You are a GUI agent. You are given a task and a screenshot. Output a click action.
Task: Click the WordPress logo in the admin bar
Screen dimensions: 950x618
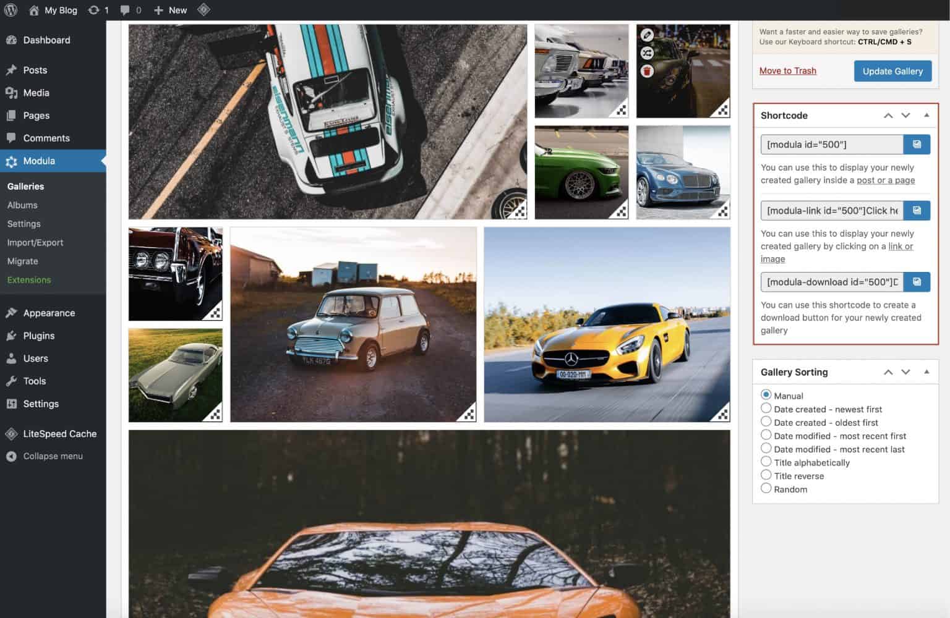point(10,10)
